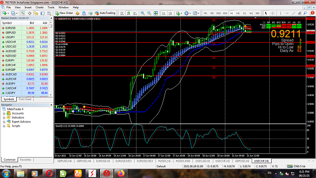
Task: Click the search magnifier icon
Action: [305, 13]
